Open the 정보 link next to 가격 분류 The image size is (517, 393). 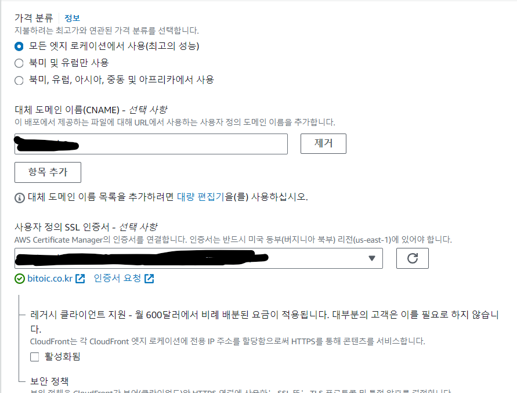coord(72,18)
